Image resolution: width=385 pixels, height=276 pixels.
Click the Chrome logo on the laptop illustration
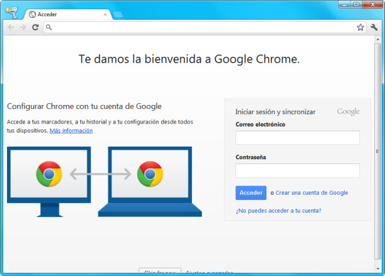click(150, 174)
